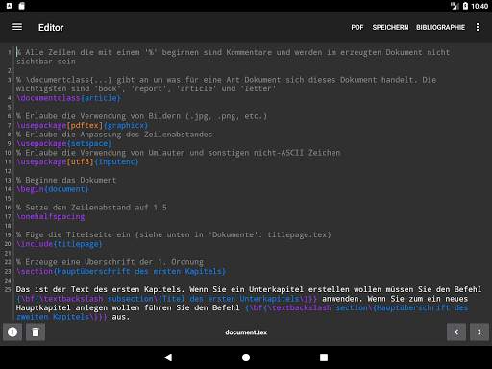
Task: Tap the document.tex file name label
Action: coord(246,332)
